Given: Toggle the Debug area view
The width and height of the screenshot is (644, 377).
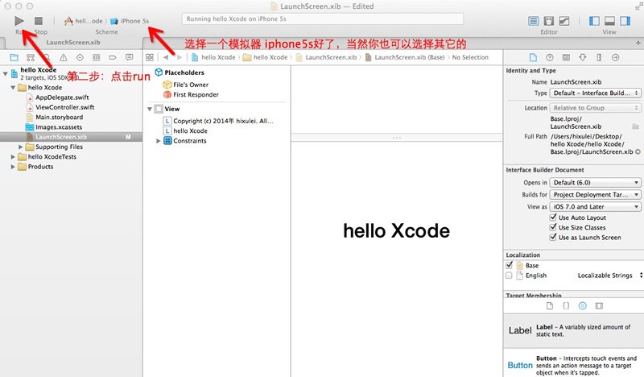Looking at the screenshot, I should click(x=609, y=21).
